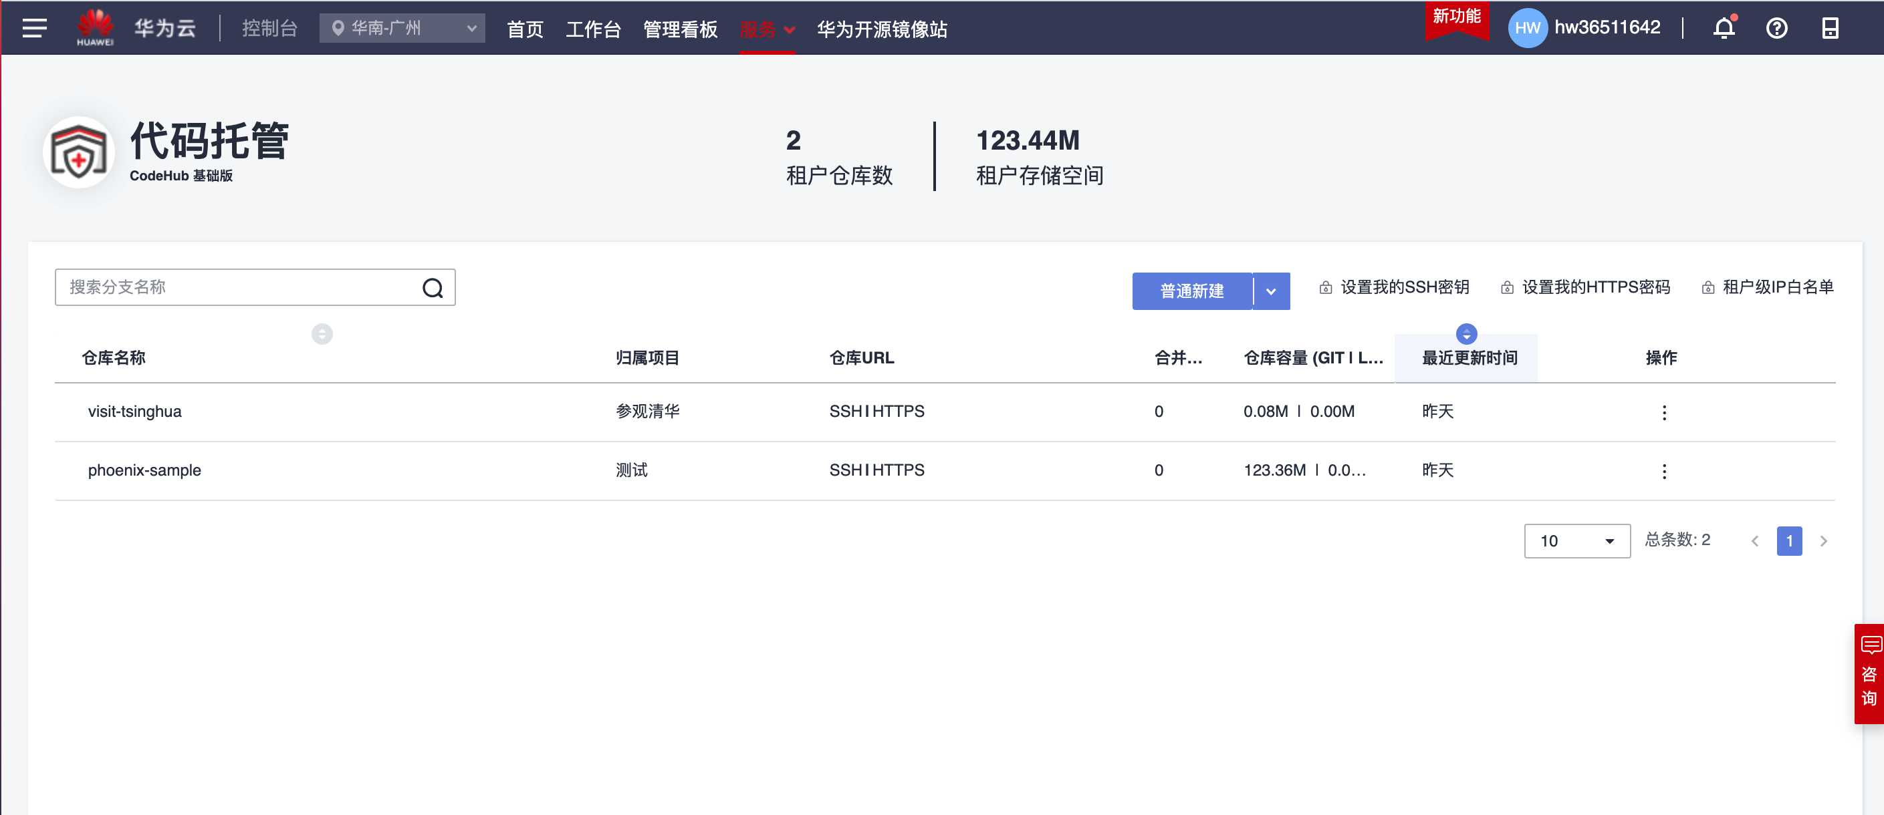
Task: Focus the 搜索分支名称 search field
Action: 255,287
